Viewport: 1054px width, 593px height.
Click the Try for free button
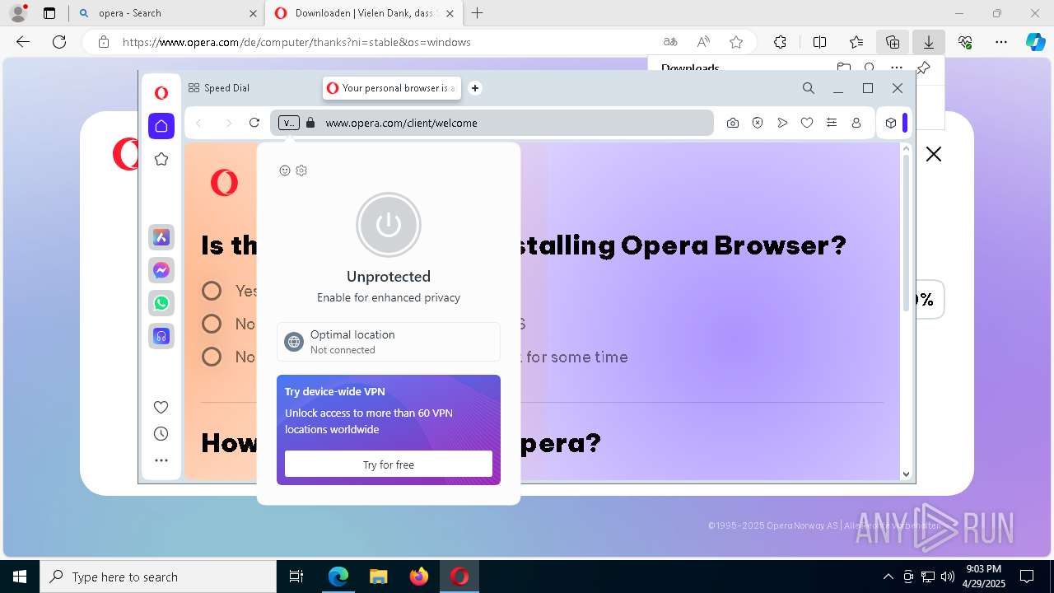point(389,465)
